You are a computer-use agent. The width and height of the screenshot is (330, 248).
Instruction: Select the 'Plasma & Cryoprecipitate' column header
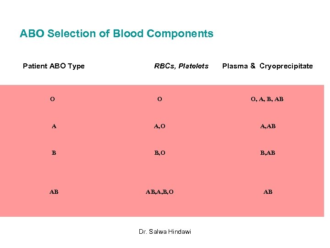point(267,66)
